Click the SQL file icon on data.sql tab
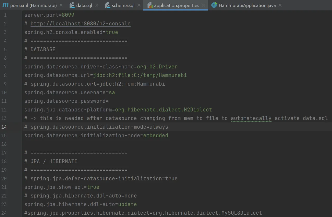The height and width of the screenshot is (217, 332). (72, 5)
